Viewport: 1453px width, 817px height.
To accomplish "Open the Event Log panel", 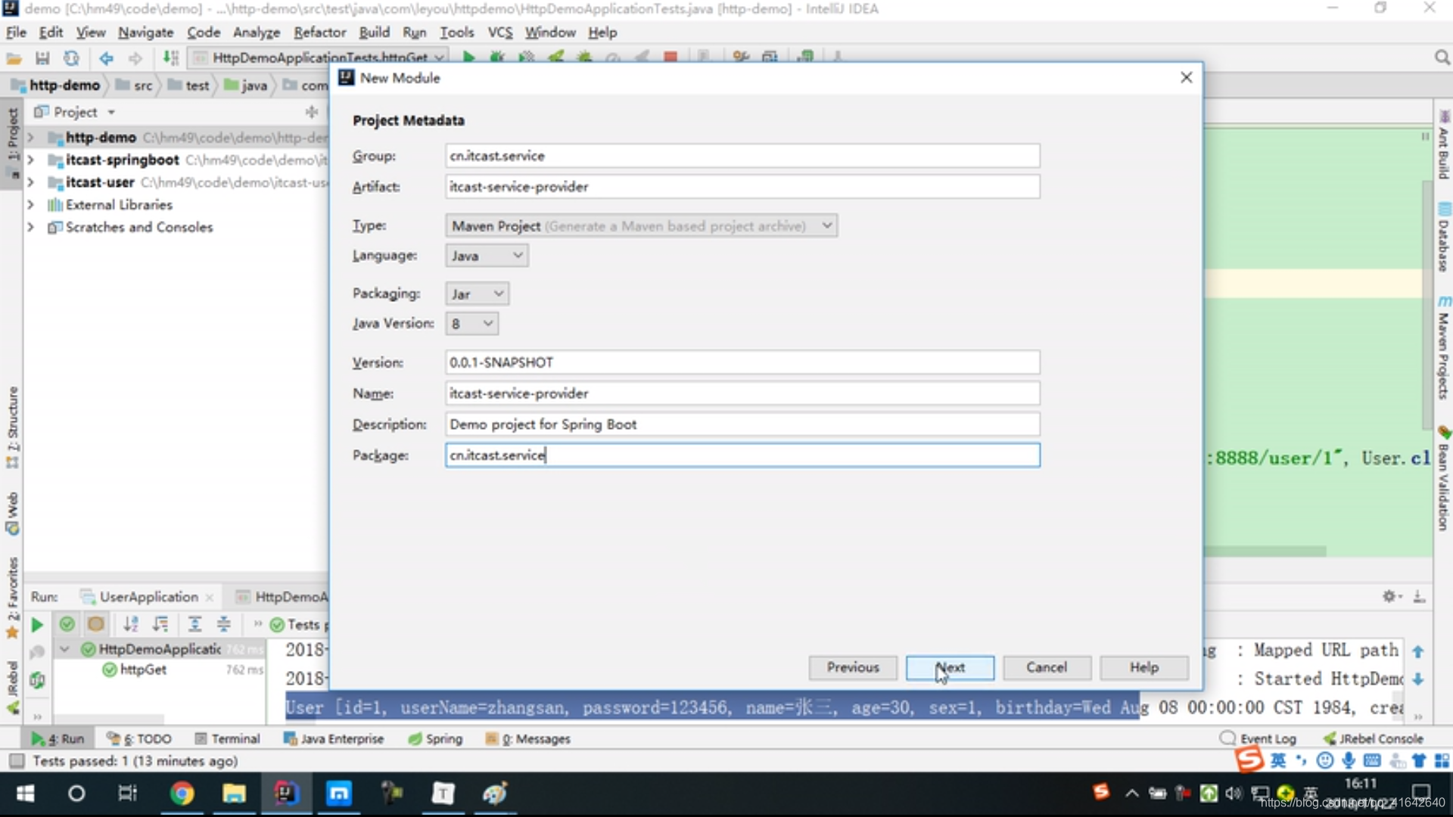I will pos(1259,738).
